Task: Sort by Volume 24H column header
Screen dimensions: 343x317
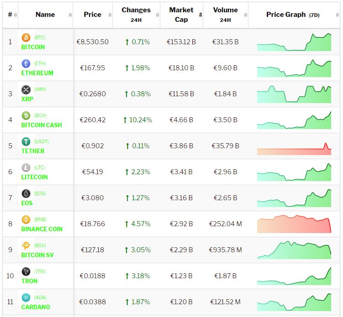Action: [225, 15]
